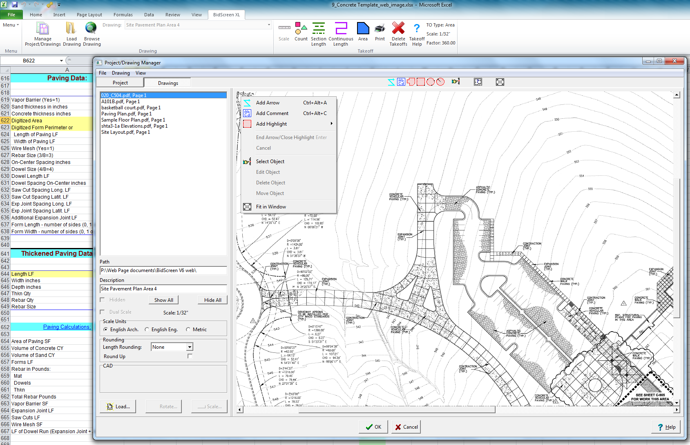Select English Eng. scale units option
This screenshot has height=445, width=690.
(x=147, y=330)
